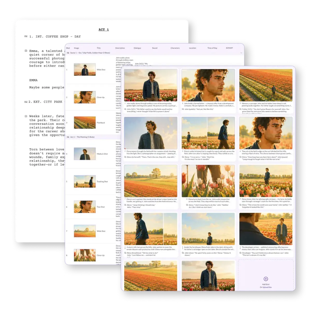
Task: Click the scene heading icon beside EXT. CITY PARK
Action: [26, 102]
